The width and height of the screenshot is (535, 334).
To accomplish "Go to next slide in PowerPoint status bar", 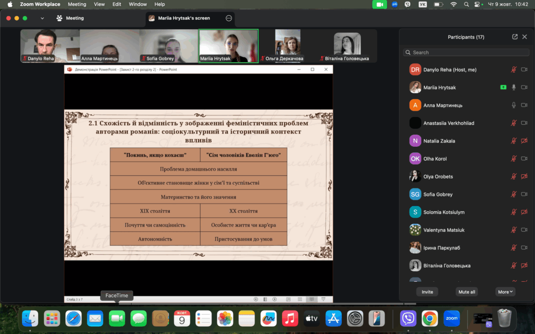I will point(275,299).
